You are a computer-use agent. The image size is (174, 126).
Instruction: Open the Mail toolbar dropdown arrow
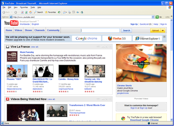point(66,12)
